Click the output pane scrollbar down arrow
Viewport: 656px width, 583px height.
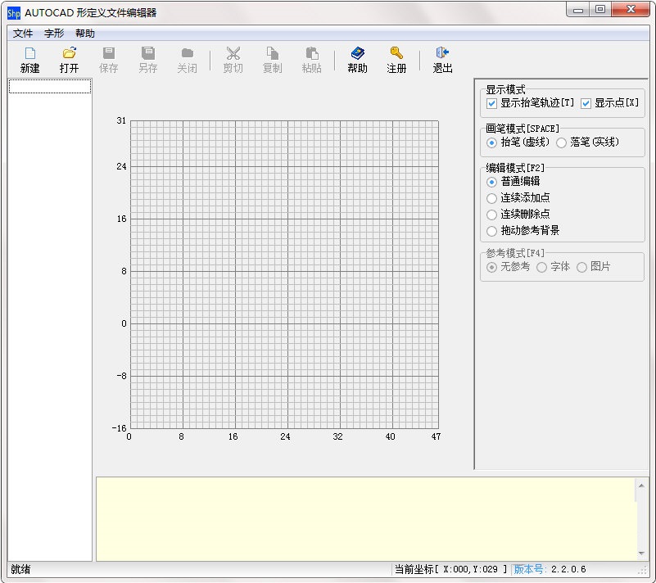point(641,554)
